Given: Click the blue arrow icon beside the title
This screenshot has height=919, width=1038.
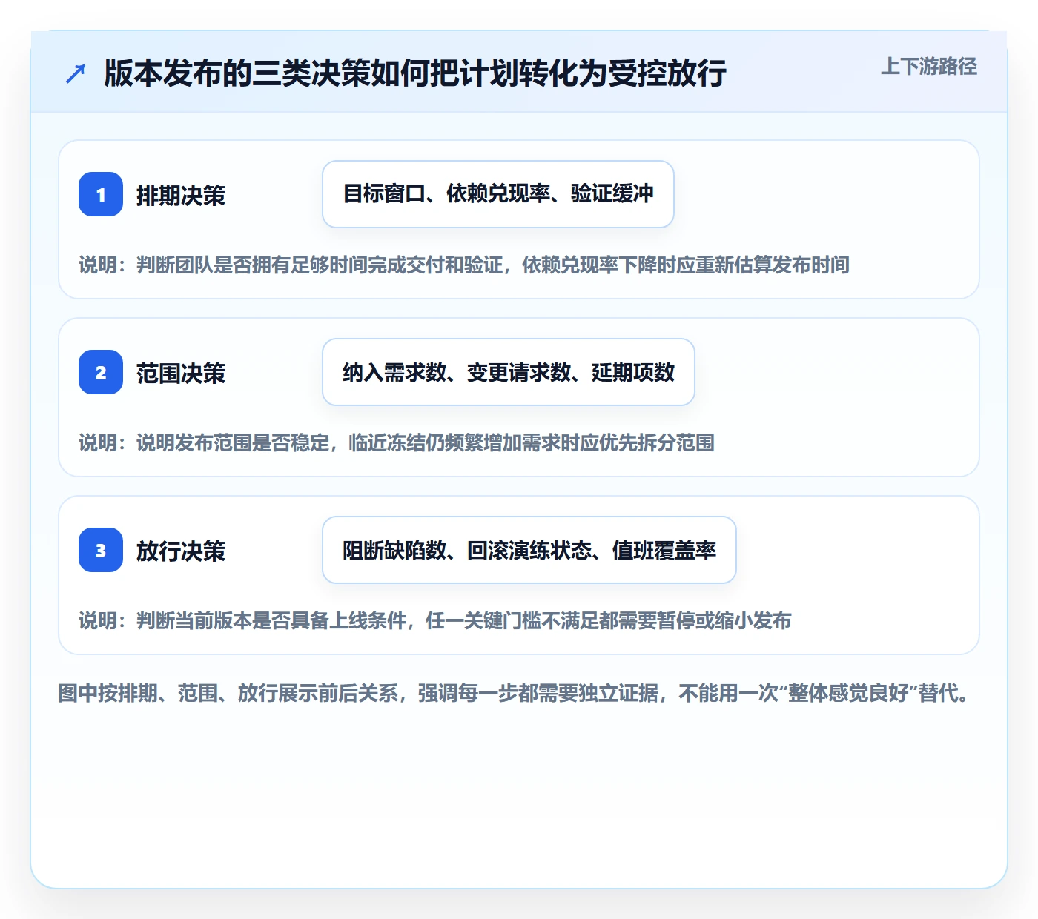Looking at the screenshot, I should 76,73.
